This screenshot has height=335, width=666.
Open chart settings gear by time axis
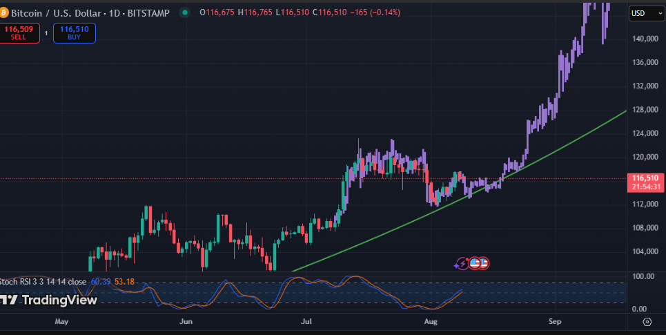tap(647, 321)
